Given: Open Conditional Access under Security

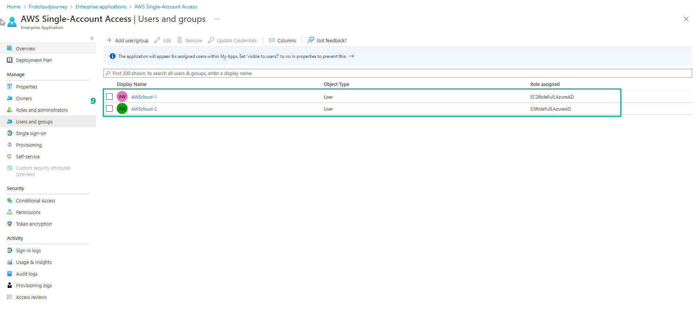Looking at the screenshot, I should click(x=48, y=201).
